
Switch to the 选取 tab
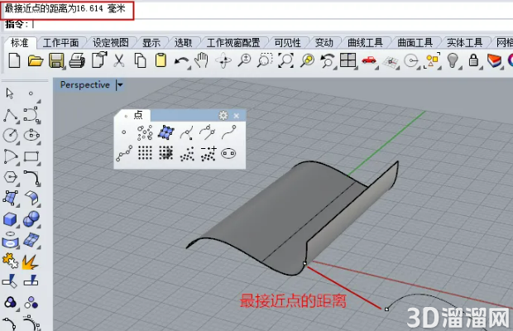pos(183,43)
